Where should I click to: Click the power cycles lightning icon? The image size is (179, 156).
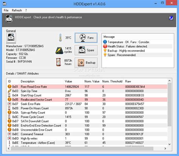(59, 51)
